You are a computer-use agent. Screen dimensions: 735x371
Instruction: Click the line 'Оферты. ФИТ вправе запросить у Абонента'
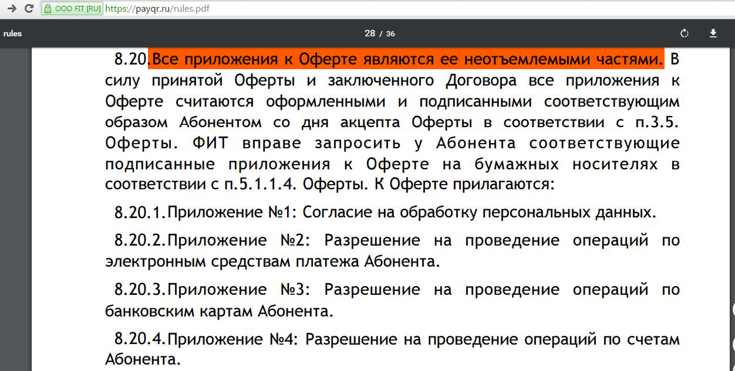click(x=392, y=143)
